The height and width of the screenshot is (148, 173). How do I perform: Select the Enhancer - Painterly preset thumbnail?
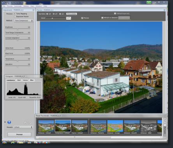98,127
